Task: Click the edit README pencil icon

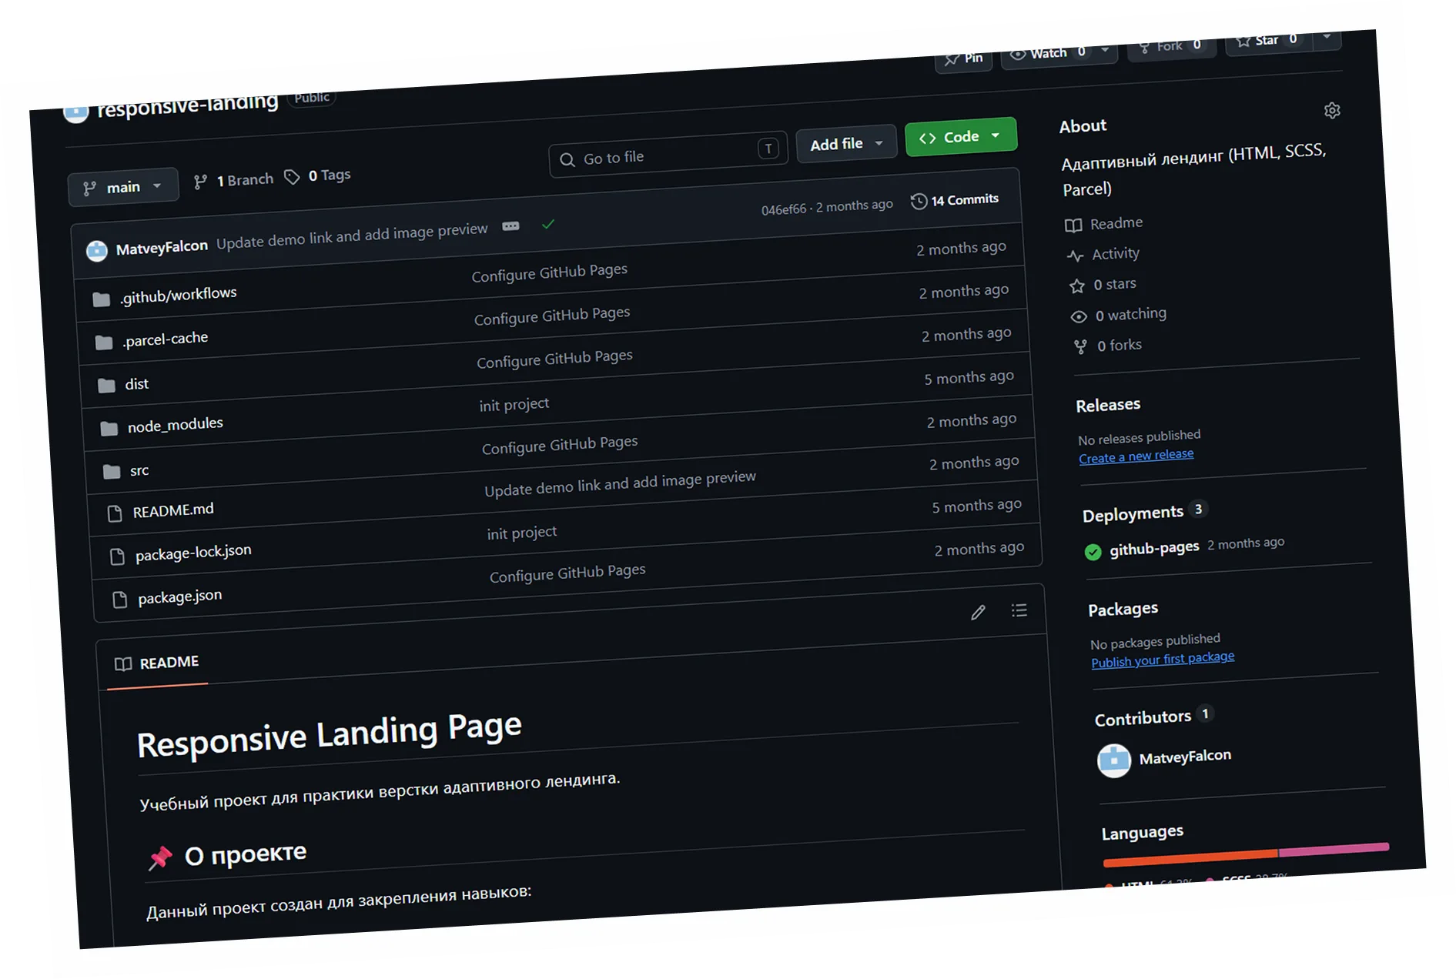Action: (978, 613)
